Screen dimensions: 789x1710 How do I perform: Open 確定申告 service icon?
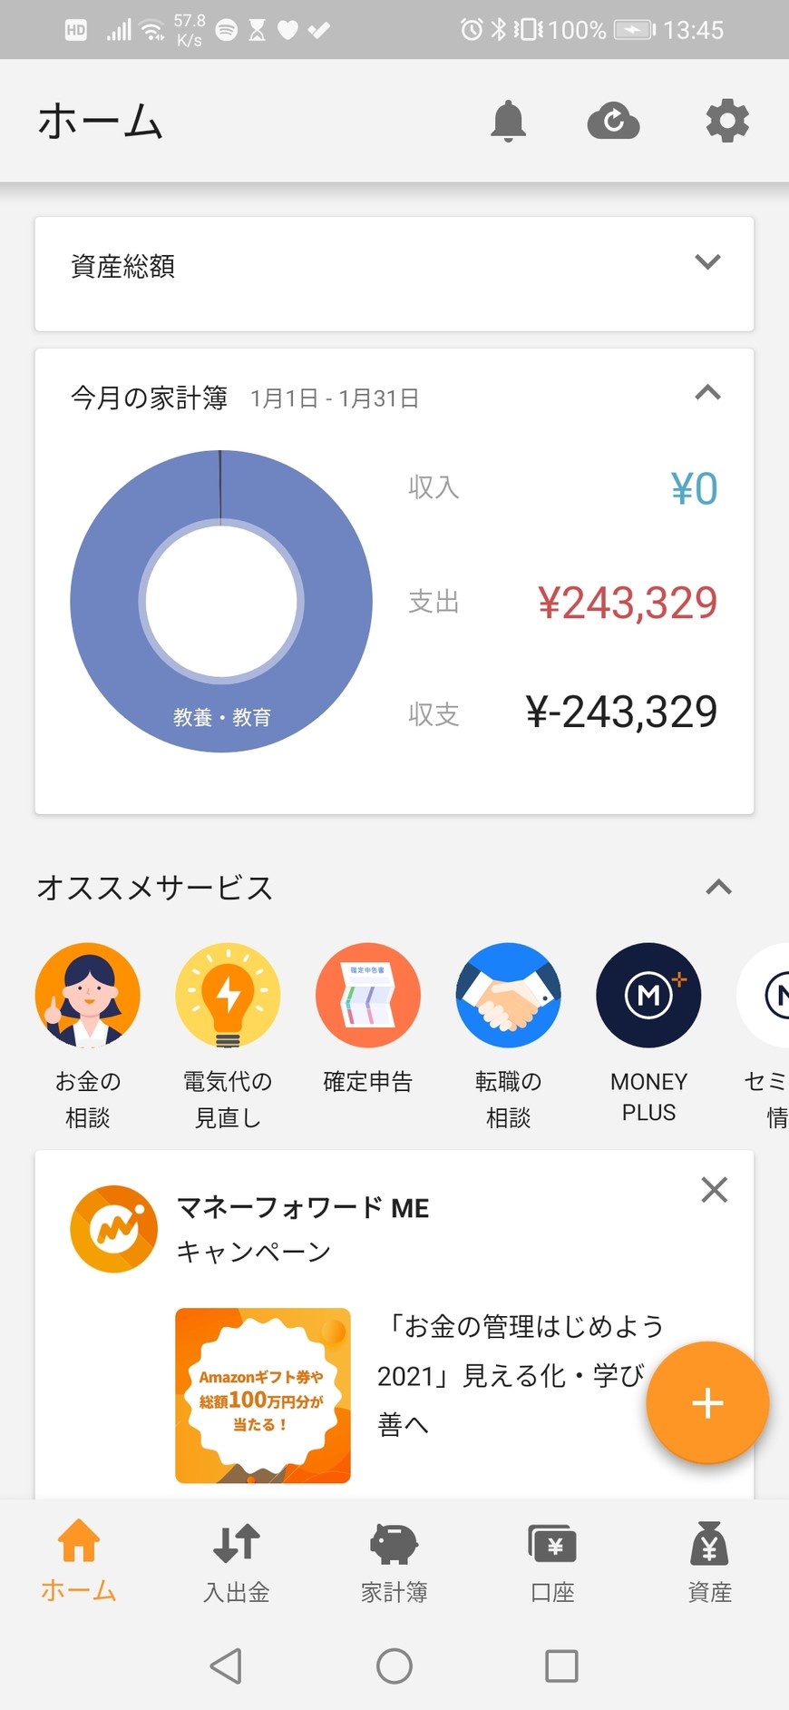tap(368, 996)
